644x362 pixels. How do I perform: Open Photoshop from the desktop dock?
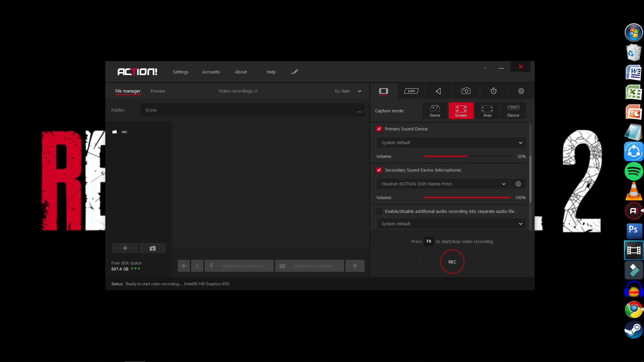pos(634,231)
